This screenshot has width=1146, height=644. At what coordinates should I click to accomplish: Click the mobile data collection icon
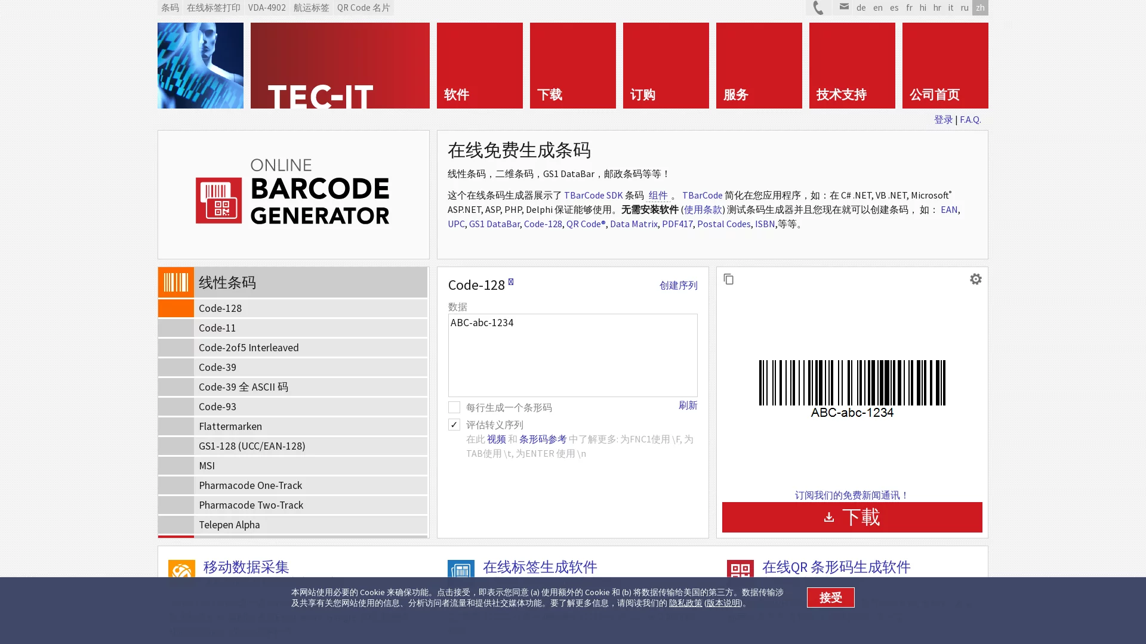(x=181, y=570)
